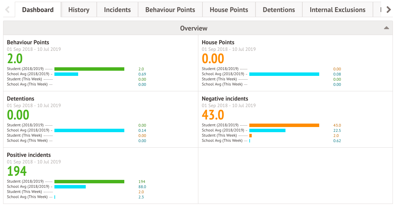The width and height of the screenshot is (396, 207).
Task: Click the right tab-scroll chevron
Action: tap(389, 9)
